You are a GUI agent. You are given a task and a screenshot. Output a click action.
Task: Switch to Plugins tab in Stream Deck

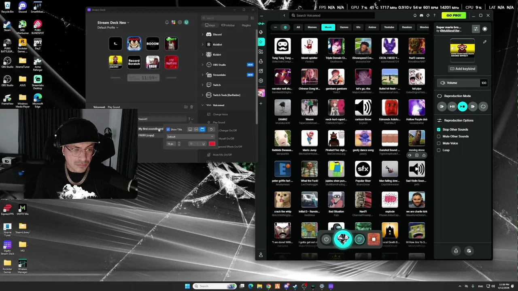246,25
